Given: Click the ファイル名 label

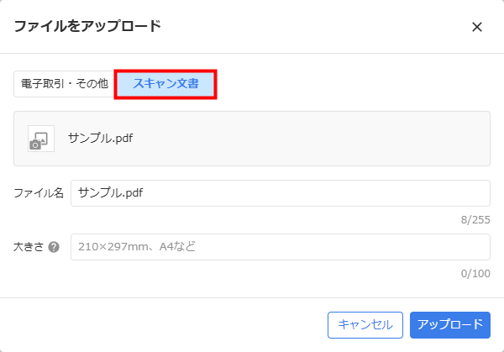Looking at the screenshot, I should (x=39, y=193).
